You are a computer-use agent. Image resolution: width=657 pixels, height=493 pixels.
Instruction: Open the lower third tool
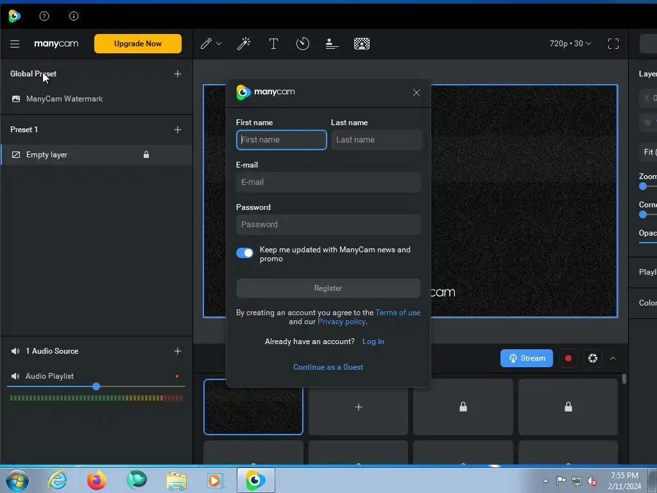coord(332,44)
